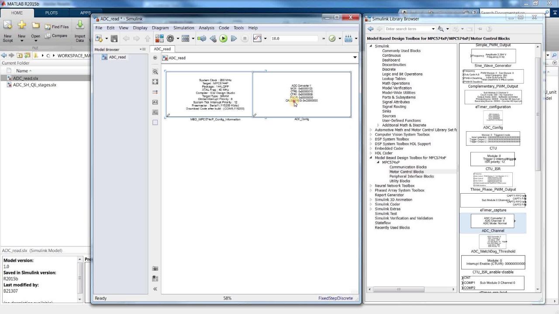
Task: Collapse the Simulink library tree node
Action: tap(371, 46)
